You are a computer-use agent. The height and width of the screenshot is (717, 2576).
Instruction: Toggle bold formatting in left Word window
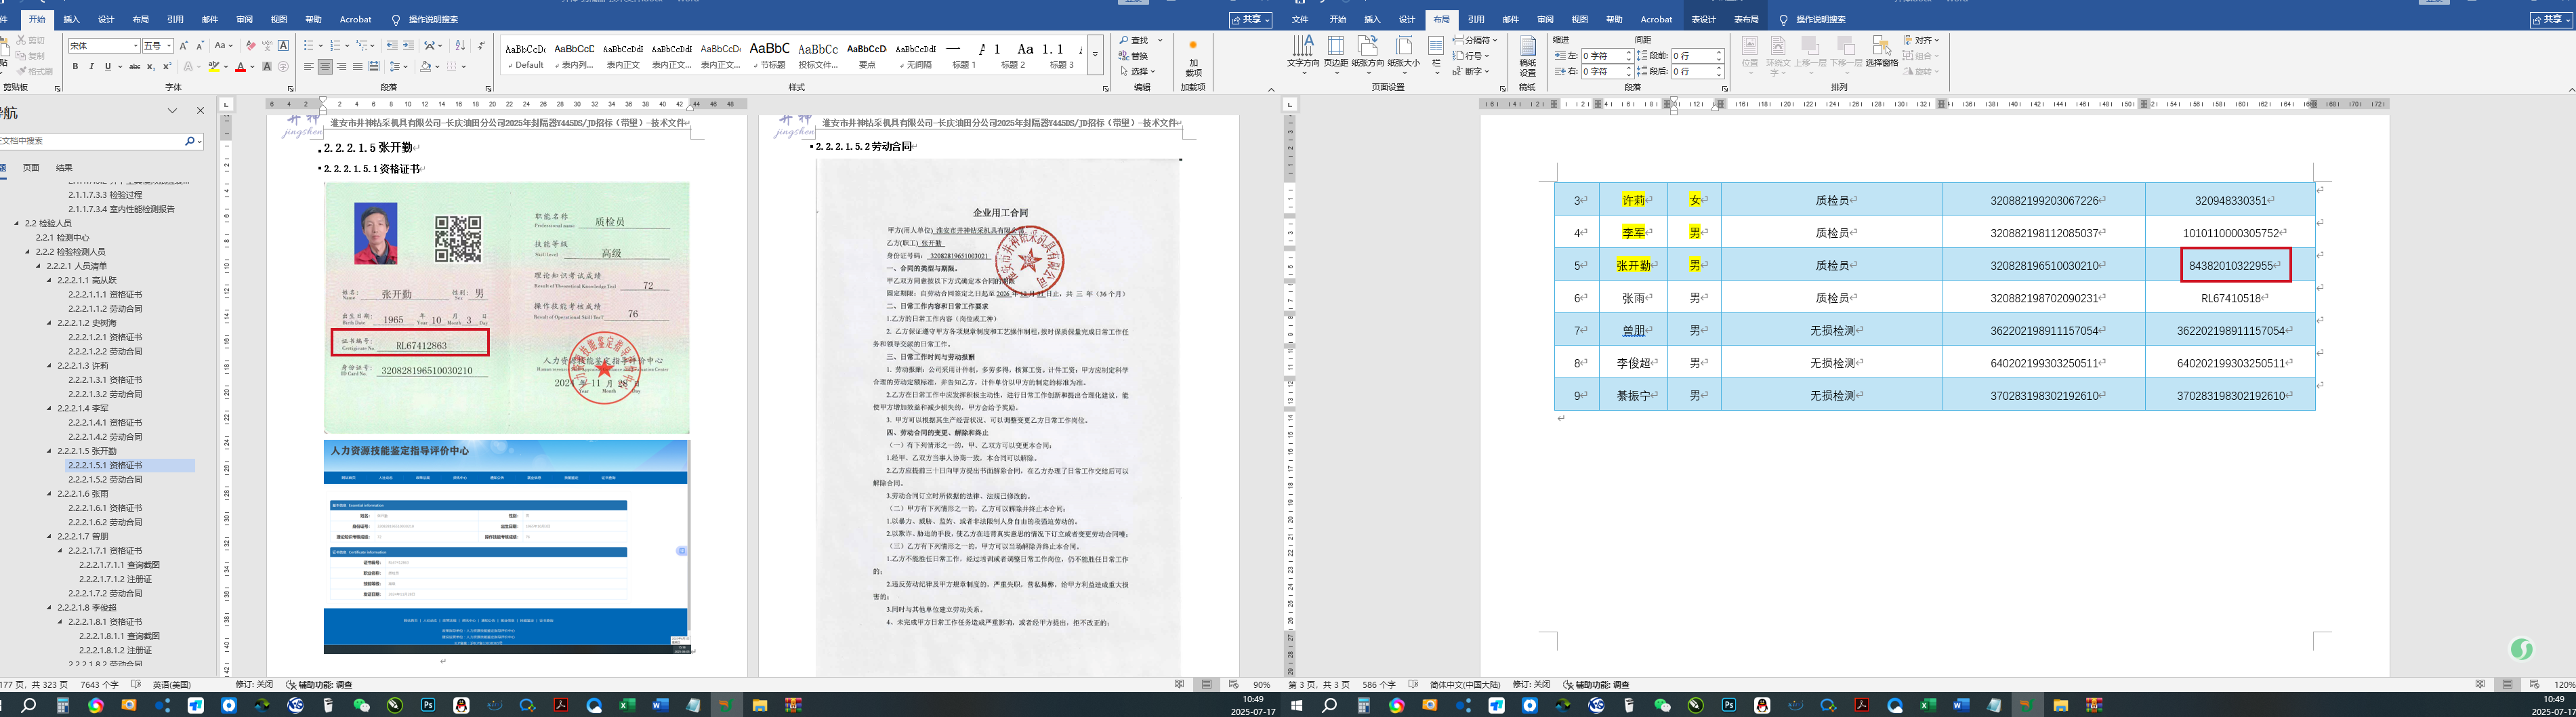[x=75, y=67]
